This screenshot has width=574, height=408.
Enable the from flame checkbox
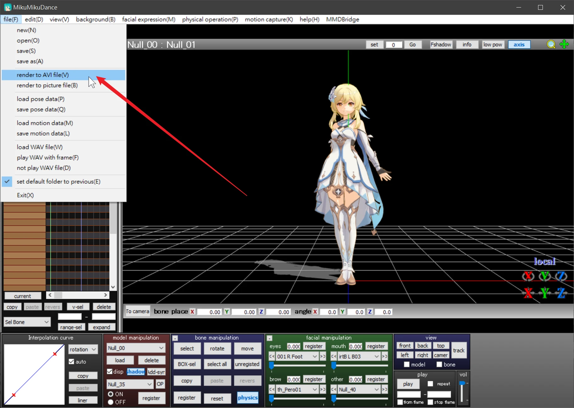[400, 402]
